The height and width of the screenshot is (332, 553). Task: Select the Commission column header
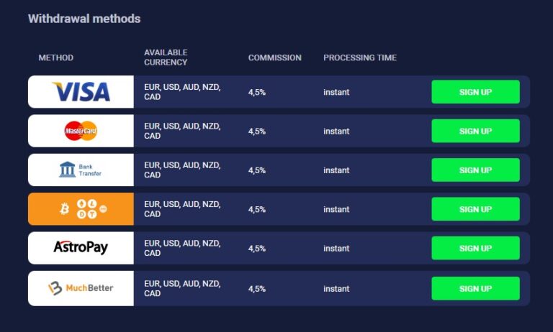coord(274,57)
